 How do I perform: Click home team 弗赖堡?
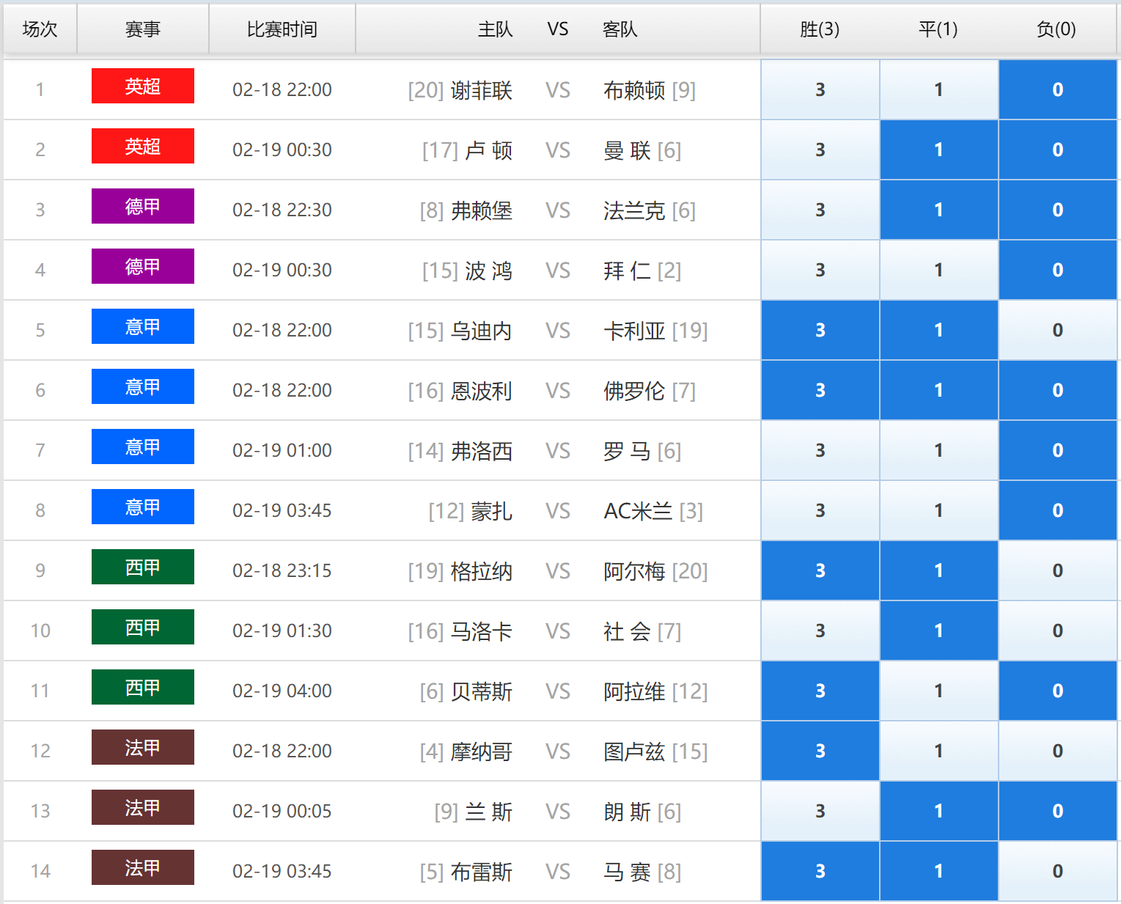(482, 210)
